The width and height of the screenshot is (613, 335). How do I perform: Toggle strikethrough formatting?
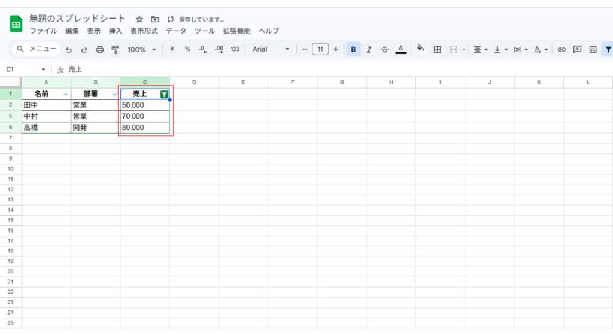pyautogui.click(x=384, y=50)
